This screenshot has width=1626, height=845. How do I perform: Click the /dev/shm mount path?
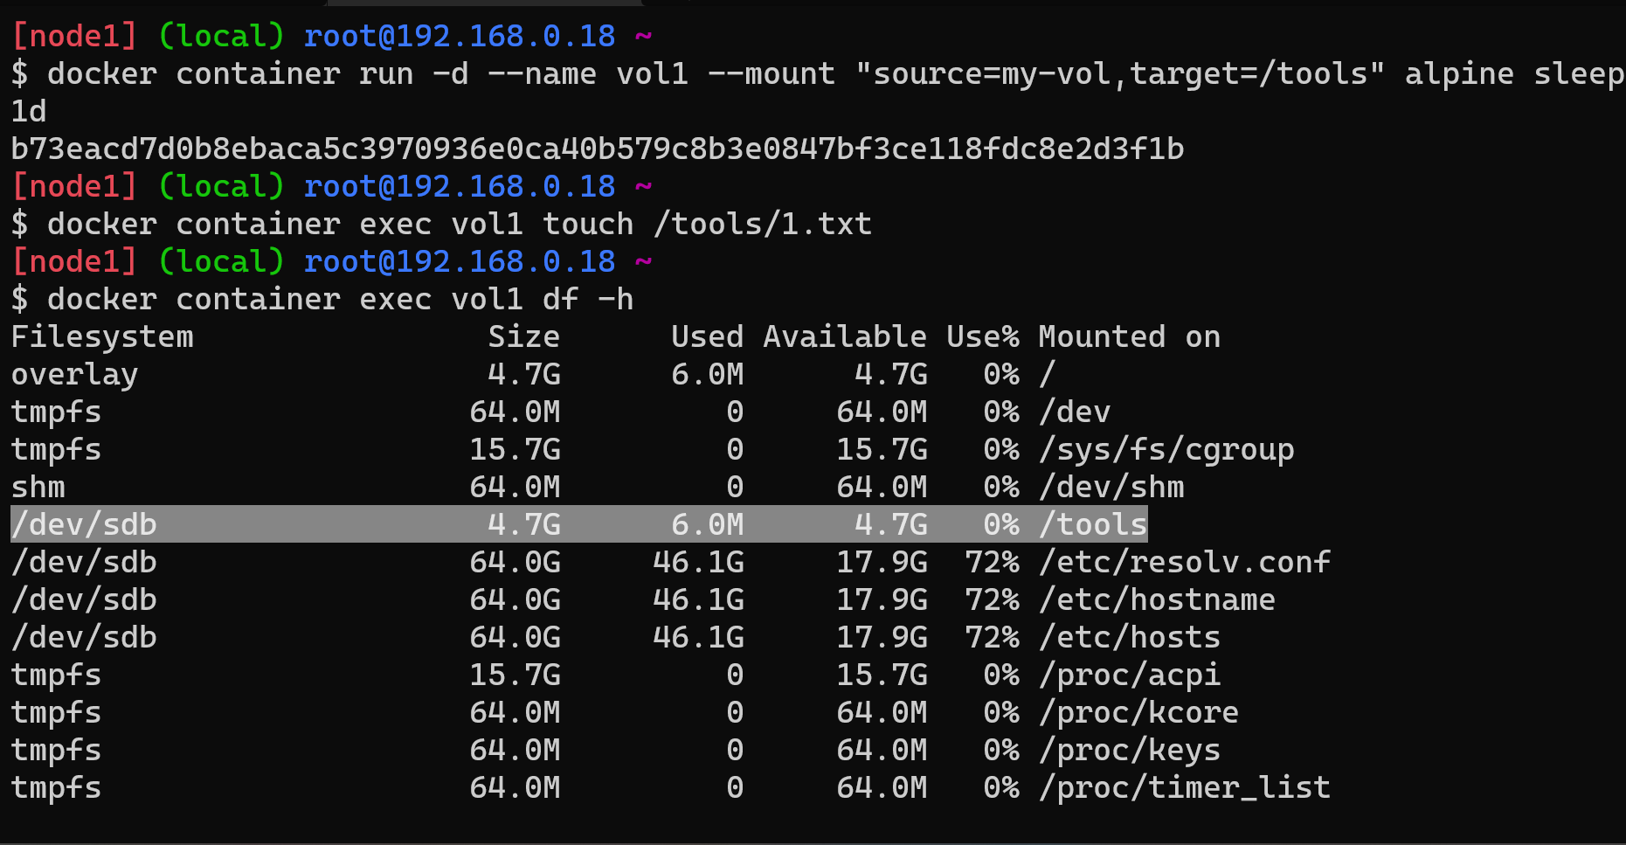[x=1111, y=487]
